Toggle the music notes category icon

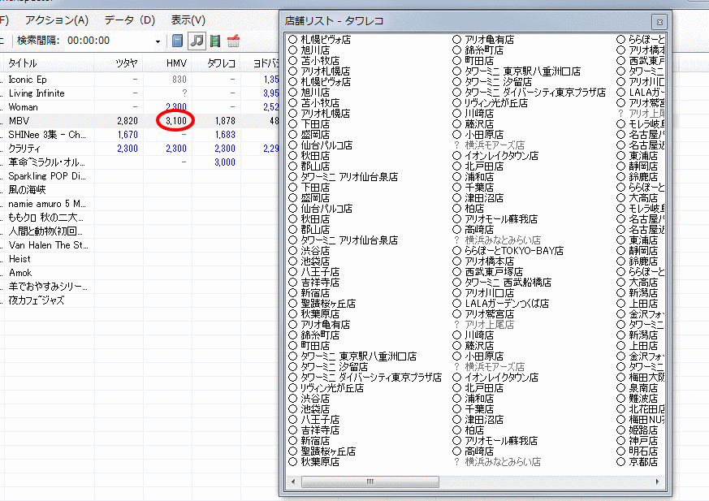[197, 41]
